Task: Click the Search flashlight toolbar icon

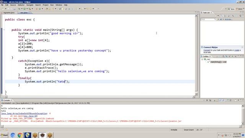Action: tap(53, 9)
